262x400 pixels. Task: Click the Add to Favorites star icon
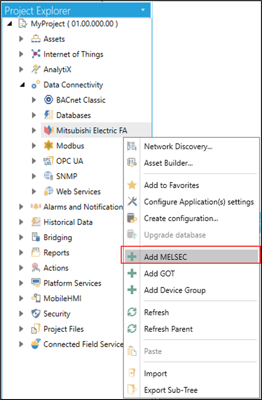(x=132, y=185)
